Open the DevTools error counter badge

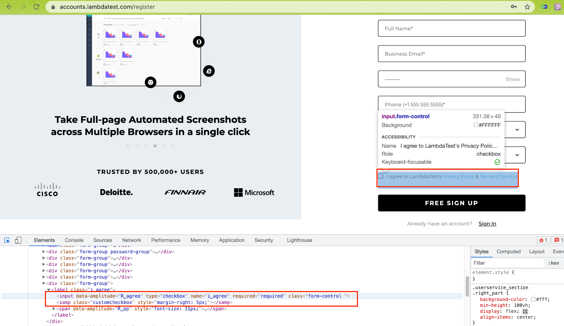pos(543,240)
